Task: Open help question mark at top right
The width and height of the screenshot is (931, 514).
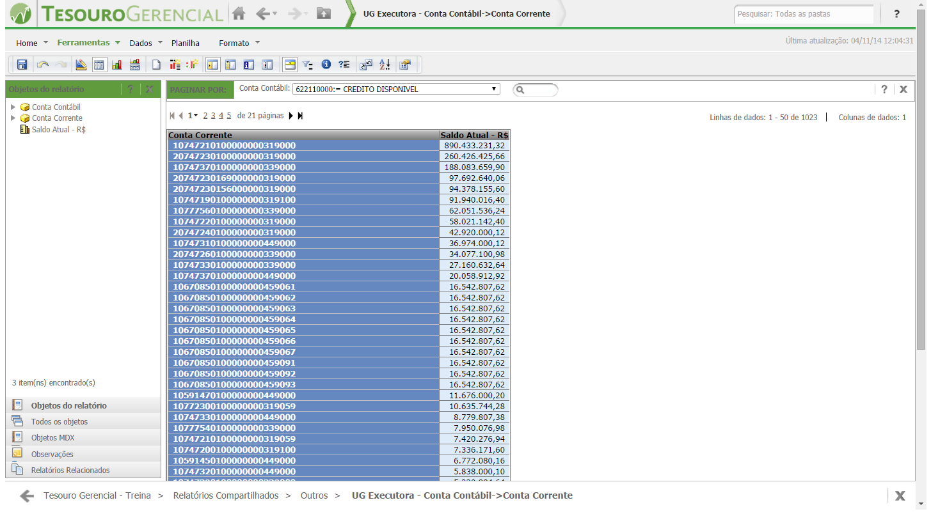Action: pos(897,13)
